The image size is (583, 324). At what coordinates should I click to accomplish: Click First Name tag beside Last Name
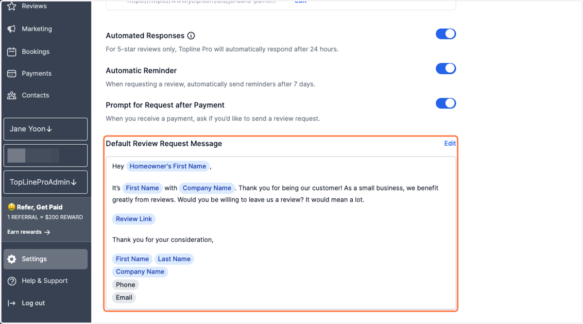132,259
